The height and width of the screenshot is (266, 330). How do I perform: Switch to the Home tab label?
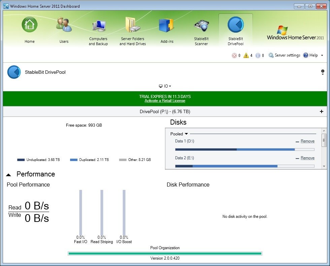[x=30, y=41]
